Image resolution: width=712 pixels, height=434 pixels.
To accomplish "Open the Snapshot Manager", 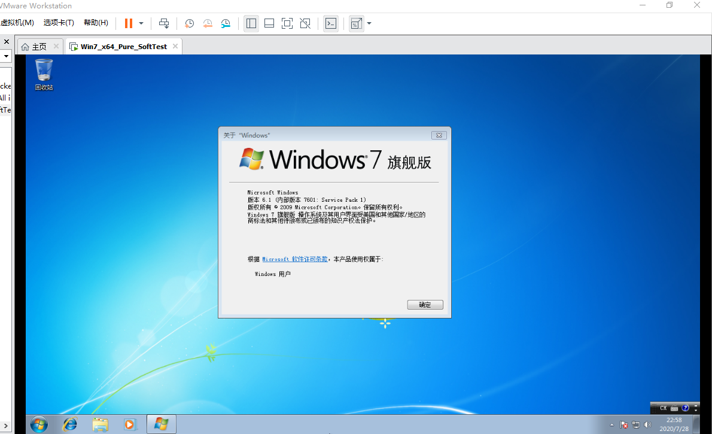I will click(226, 23).
